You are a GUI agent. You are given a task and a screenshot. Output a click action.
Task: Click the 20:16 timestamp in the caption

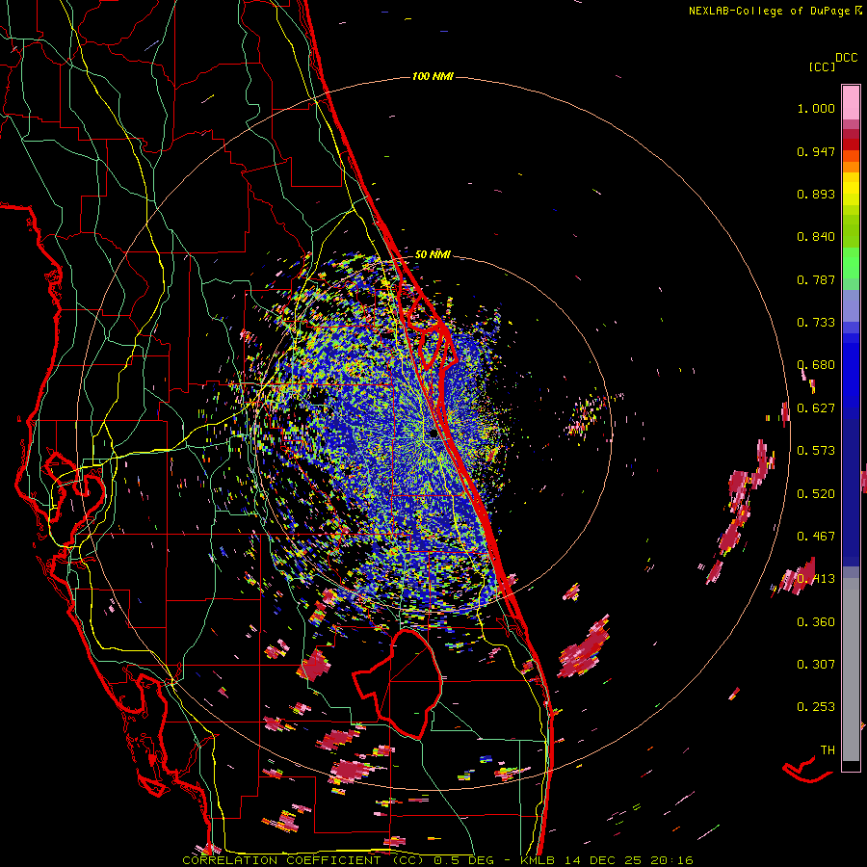(x=672, y=860)
